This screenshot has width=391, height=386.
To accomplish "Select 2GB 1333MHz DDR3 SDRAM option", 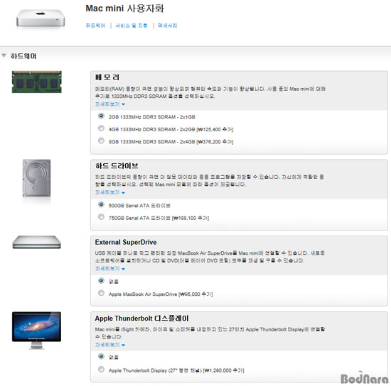I will 101,116.
